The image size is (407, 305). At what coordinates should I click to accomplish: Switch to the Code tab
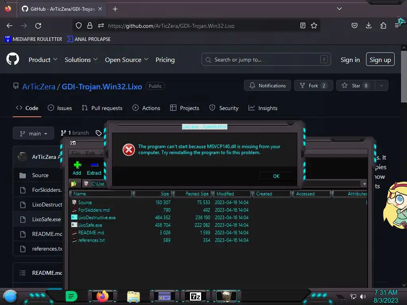[27, 108]
